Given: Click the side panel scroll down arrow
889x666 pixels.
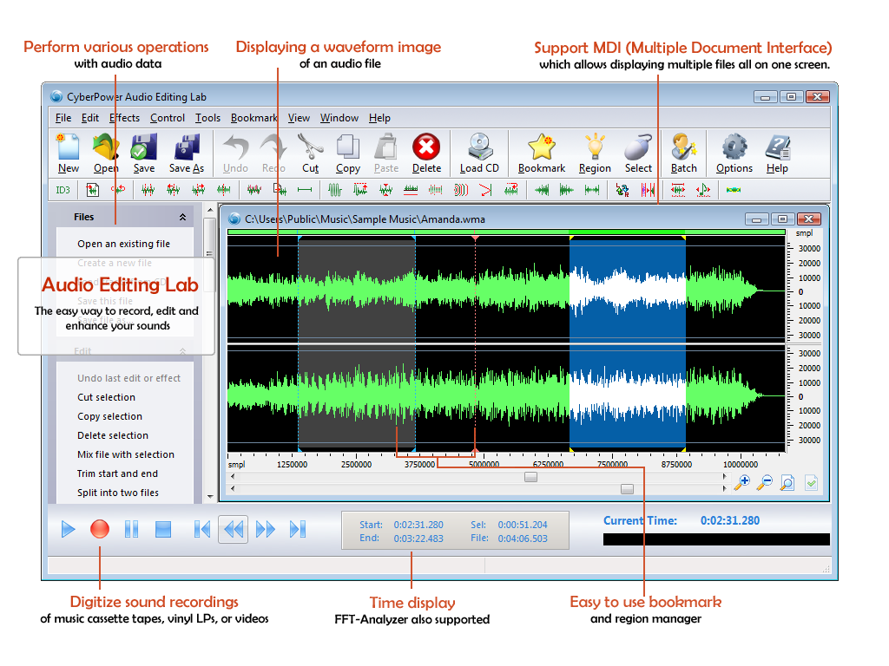Looking at the screenshot, I should click(x=210, y=497).
